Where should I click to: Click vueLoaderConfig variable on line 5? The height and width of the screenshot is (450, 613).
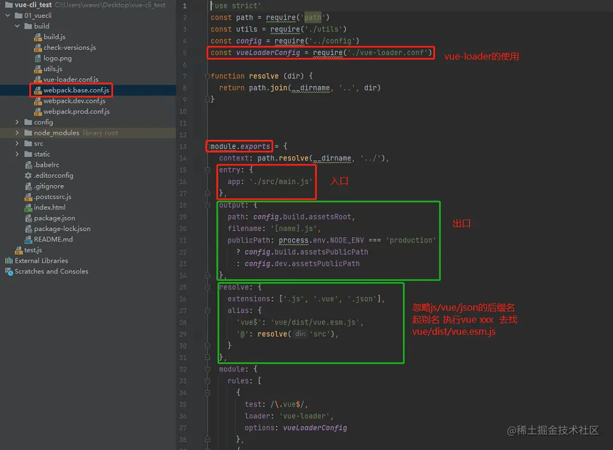click(x=268, y=53)
